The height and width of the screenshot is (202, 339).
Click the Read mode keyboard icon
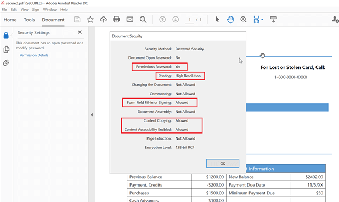[273, 19]
